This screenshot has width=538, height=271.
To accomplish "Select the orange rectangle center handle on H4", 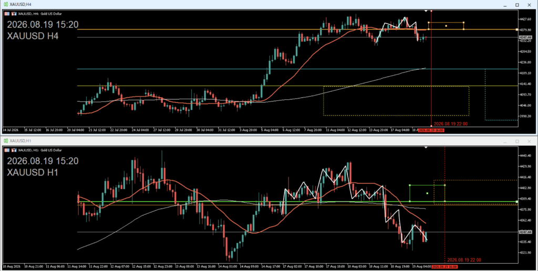I will pos(446,26).
